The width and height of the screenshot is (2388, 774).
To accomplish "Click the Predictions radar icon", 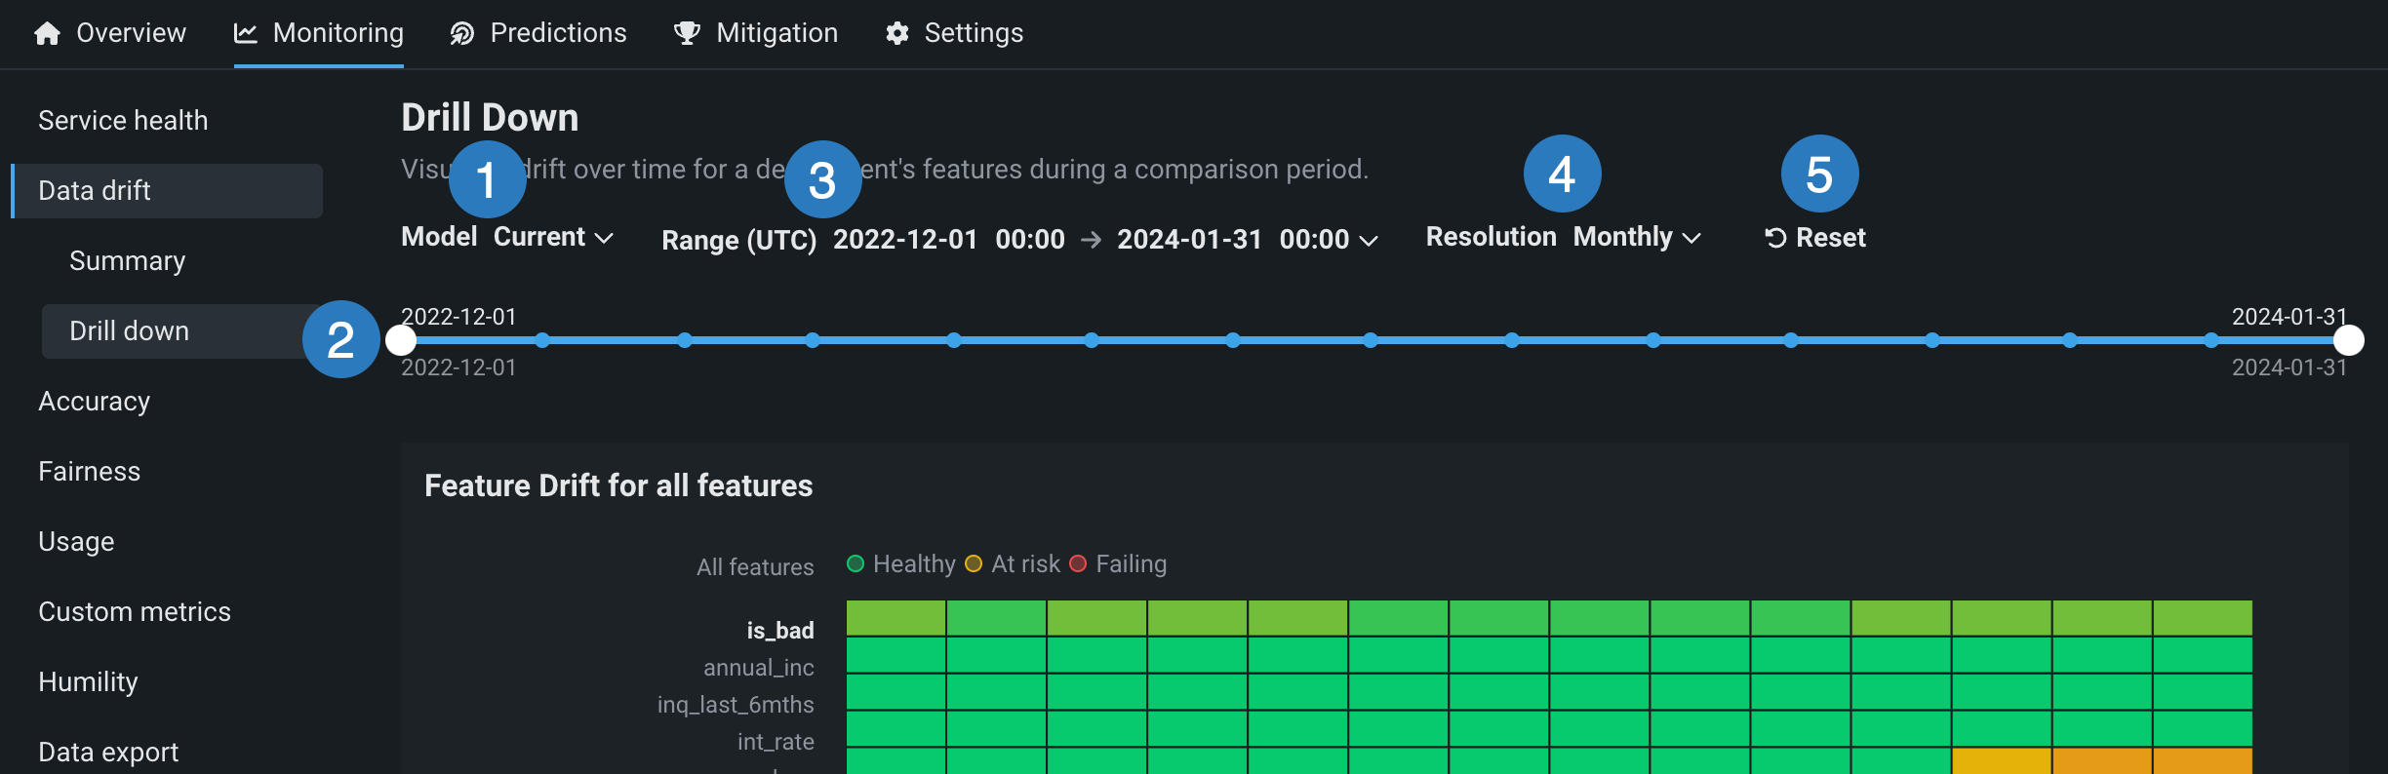I will click(461, 34).
